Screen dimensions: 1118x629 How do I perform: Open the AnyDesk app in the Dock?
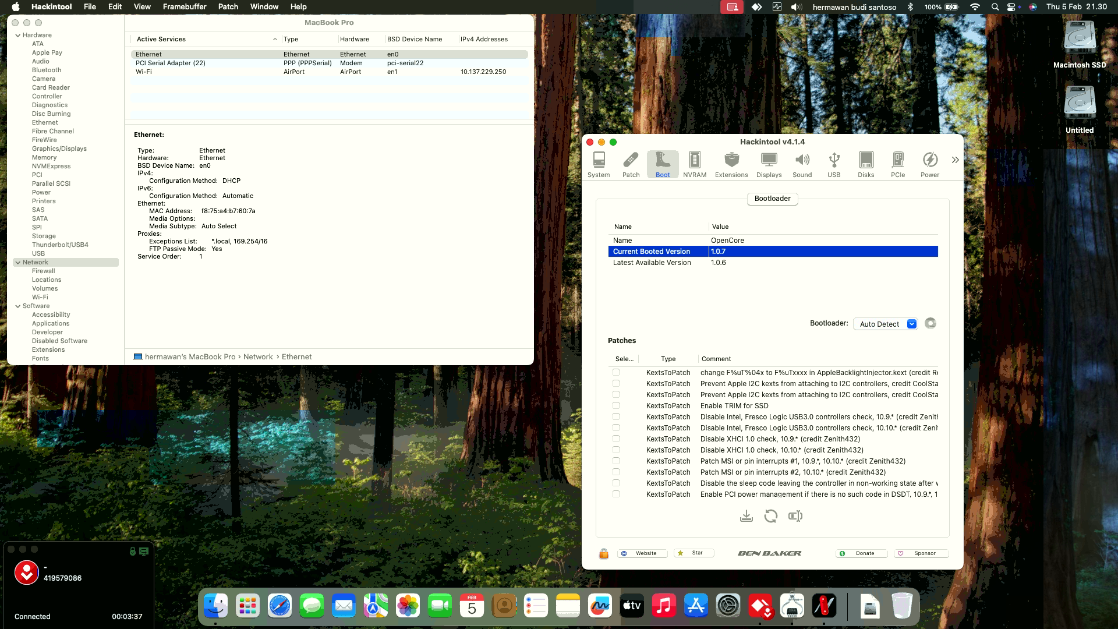click(760, 606)
